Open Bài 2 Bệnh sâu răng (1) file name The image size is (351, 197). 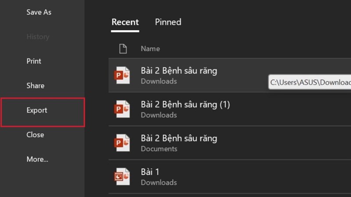pos(185,105)
